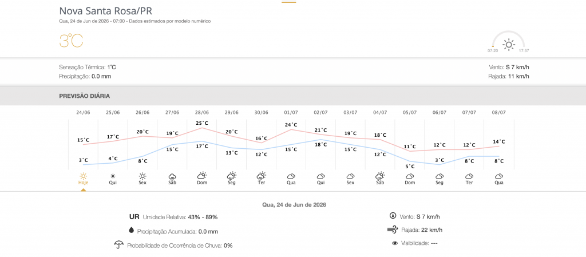Select Saturday 04/07 rain icon
This screenshot has width=586, height=257.
click(380, 176)
